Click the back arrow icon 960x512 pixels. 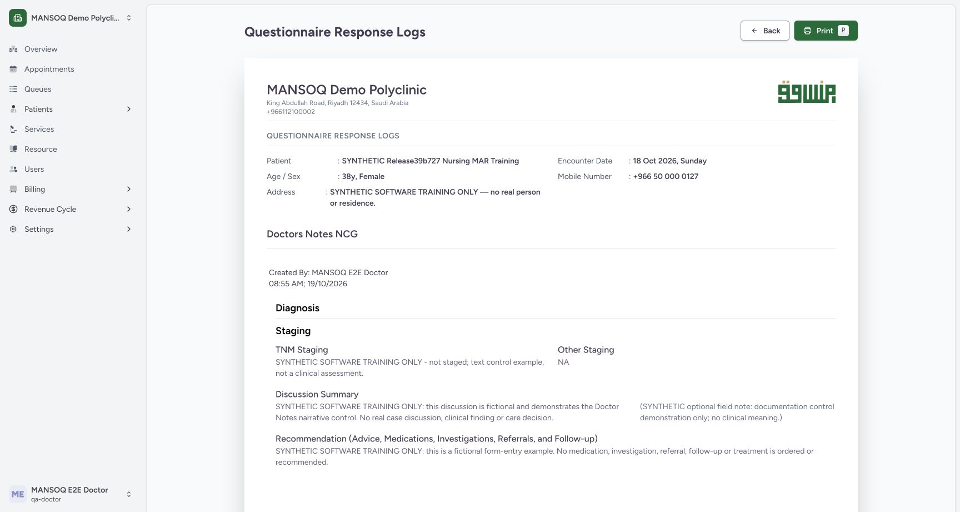pyautogui.click(x=754, y=31)
